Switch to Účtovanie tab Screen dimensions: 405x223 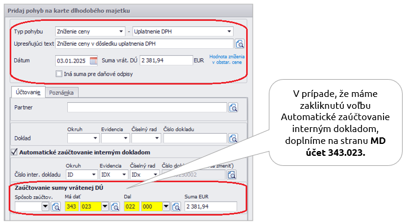click(x=28, y=92)
